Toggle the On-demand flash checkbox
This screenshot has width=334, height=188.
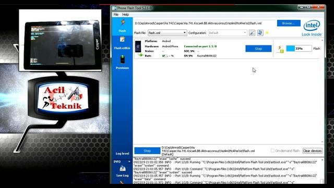272,151
